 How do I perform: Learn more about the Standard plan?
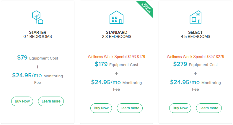(x=130, y=108)
